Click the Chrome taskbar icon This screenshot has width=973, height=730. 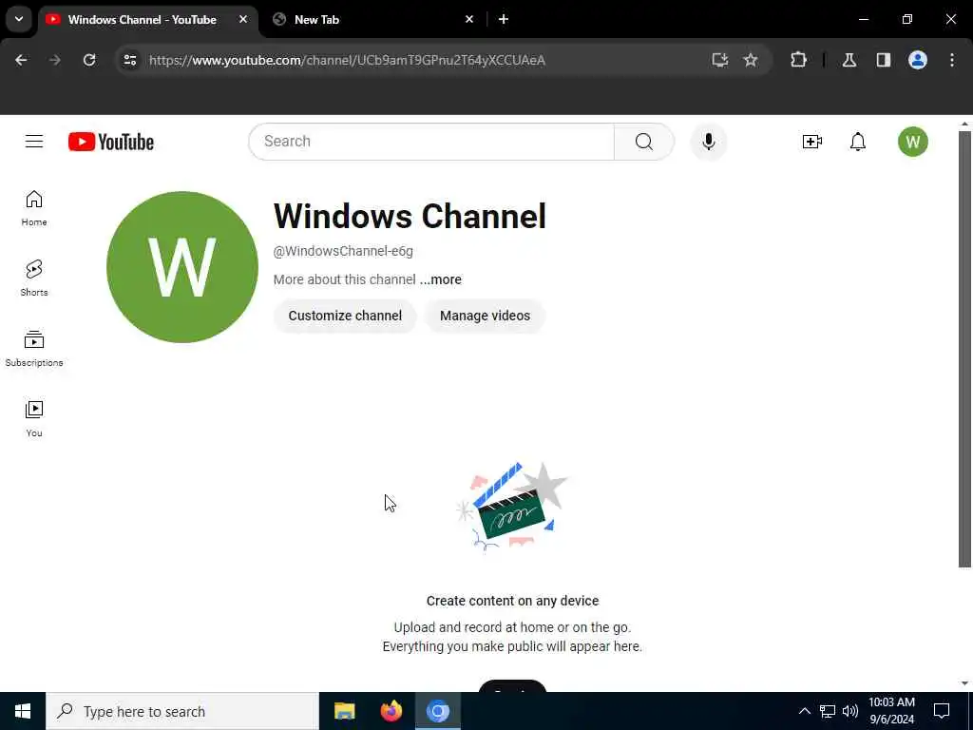click(x=437, y=711)
